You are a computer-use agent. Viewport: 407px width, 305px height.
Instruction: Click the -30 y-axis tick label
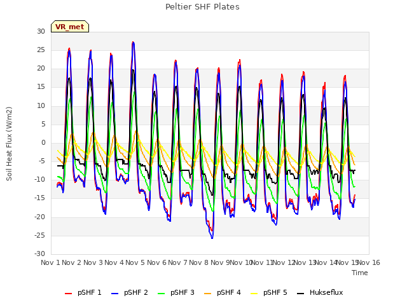pos(39,254)
